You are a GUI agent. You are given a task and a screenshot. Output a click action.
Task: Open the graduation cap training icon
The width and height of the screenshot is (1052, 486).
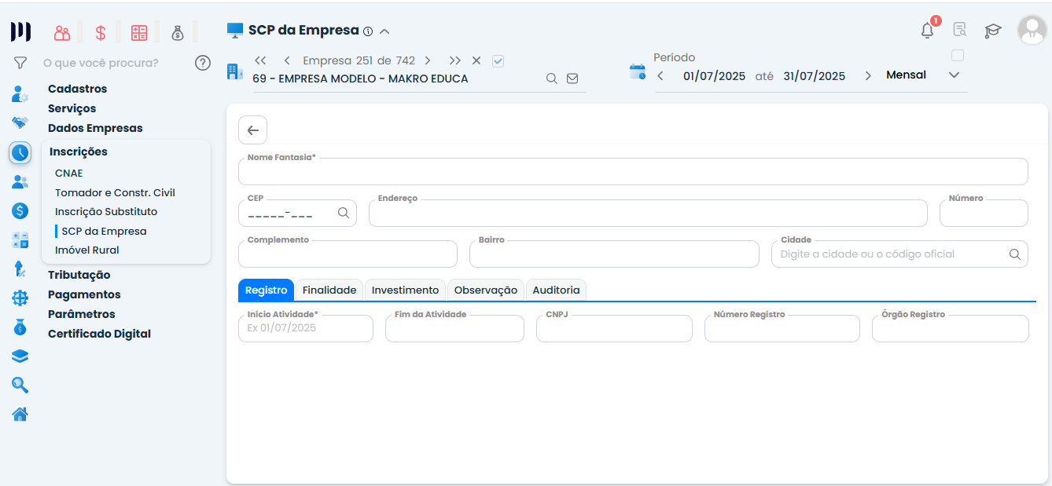point(993,31)
